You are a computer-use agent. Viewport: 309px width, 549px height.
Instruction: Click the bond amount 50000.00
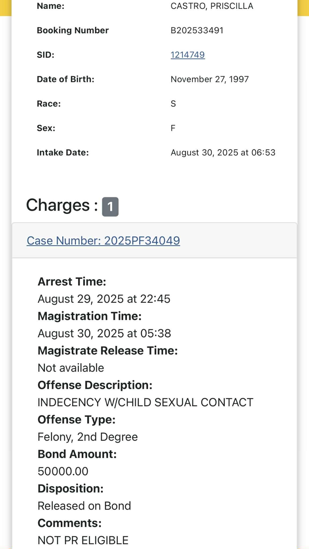(x=63, y=471)
